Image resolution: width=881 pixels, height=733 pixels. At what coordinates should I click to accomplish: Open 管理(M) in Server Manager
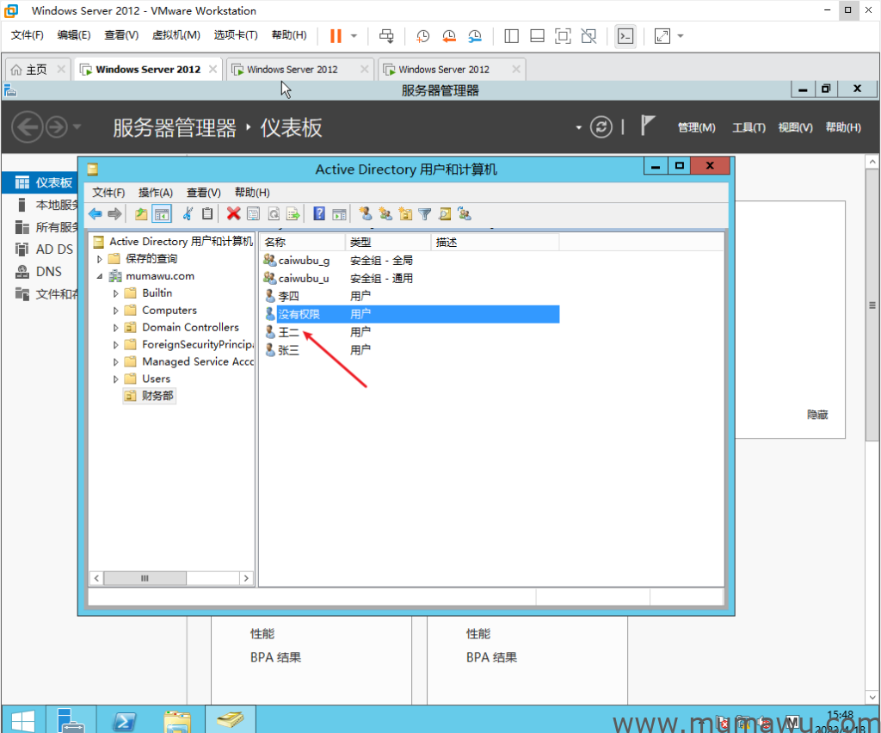pos(697,127)
